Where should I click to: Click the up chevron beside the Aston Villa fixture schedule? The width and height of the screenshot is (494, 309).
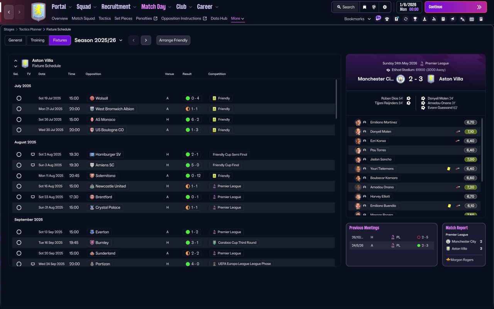(15, 61)
